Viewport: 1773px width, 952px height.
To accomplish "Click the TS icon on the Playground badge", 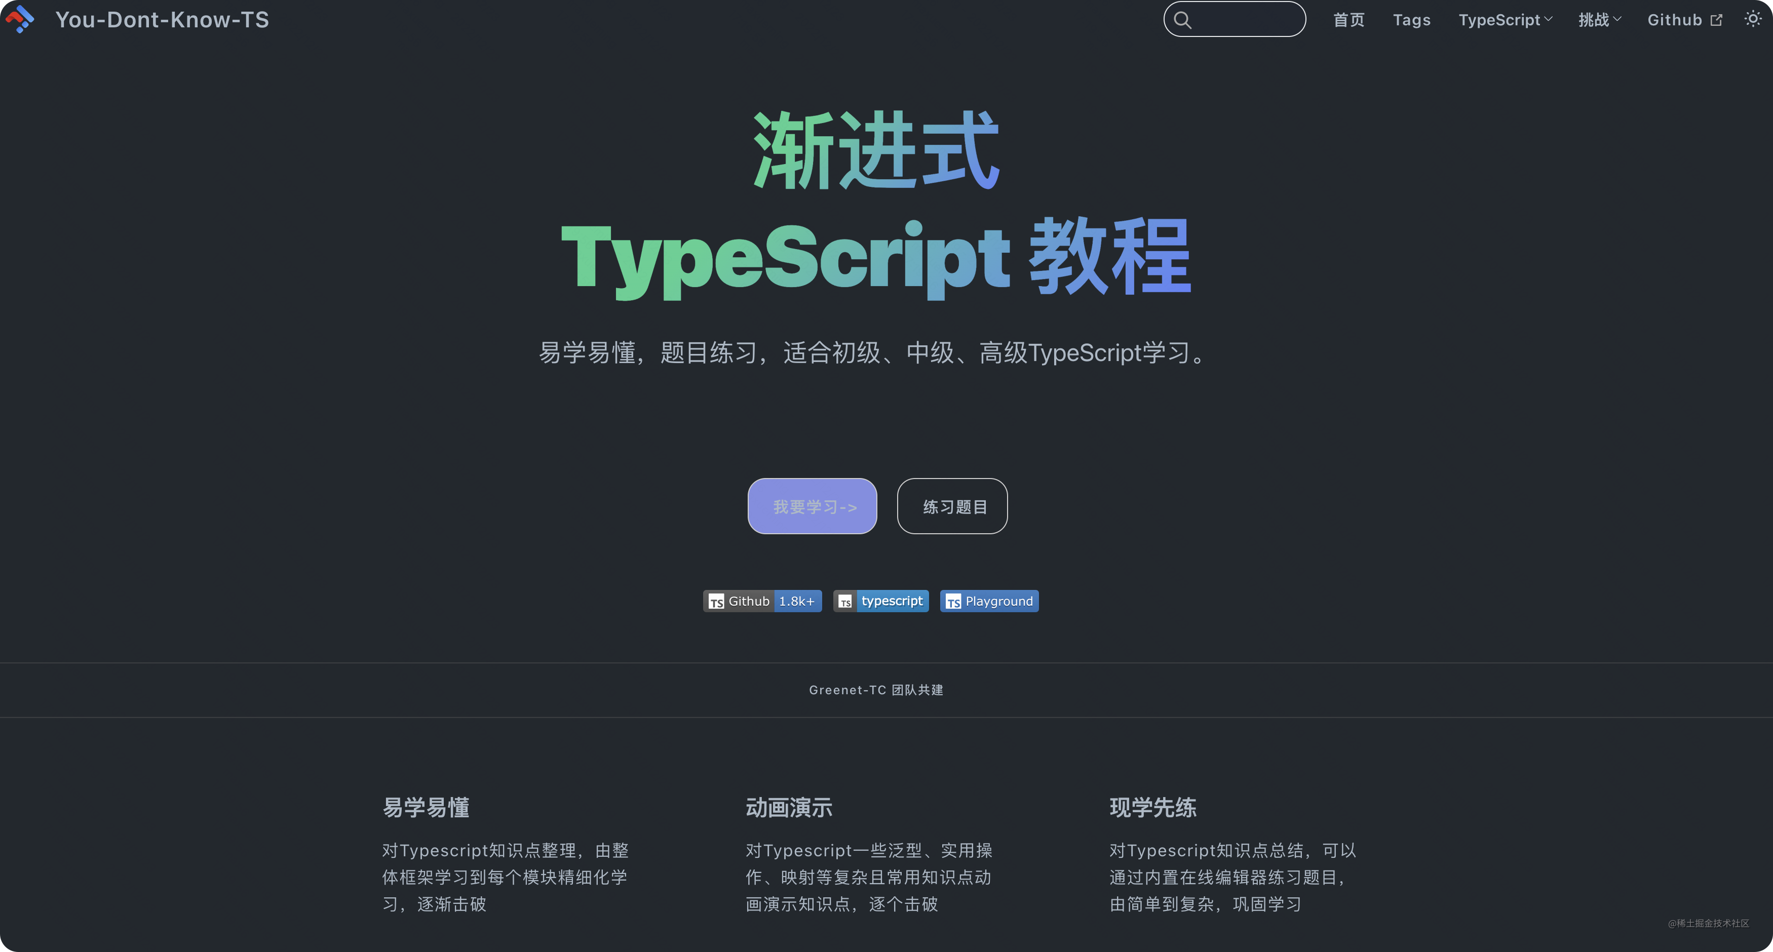I will coord(953,601).
